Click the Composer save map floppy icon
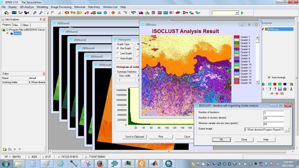The image size is (299, 168). tap(280, 89)
